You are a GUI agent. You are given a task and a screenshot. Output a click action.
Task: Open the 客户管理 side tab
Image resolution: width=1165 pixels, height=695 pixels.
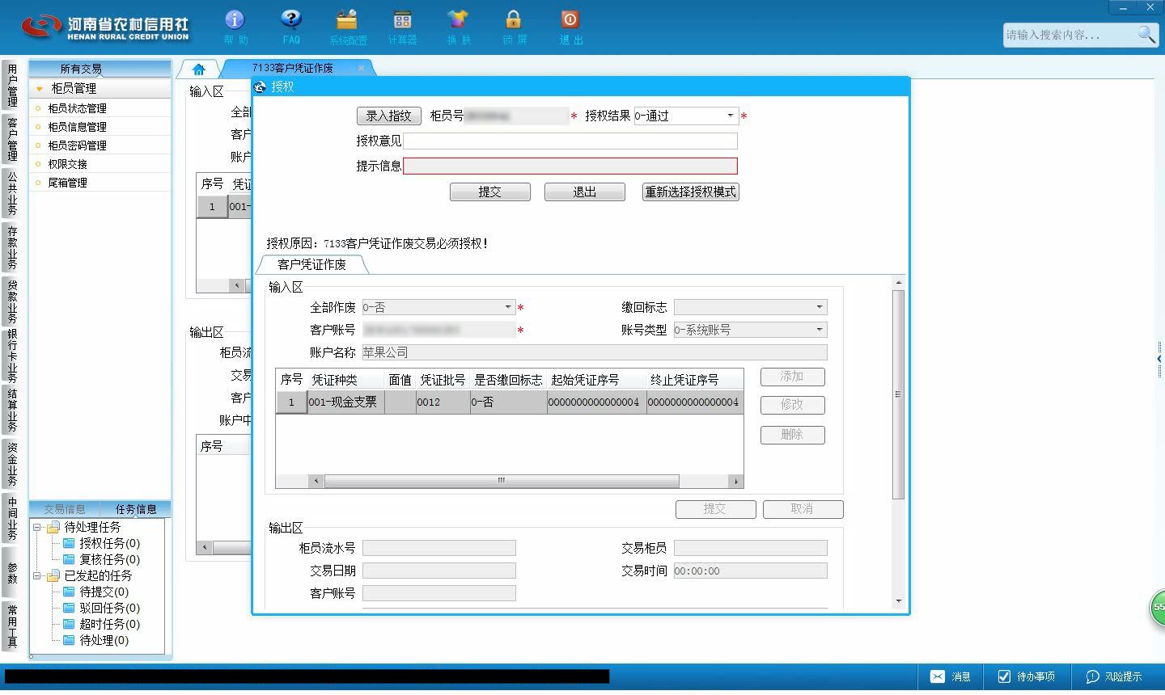12,139
